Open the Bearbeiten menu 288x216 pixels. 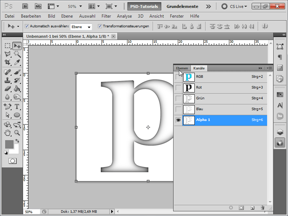pyautogui.click(x=31, y=16)
